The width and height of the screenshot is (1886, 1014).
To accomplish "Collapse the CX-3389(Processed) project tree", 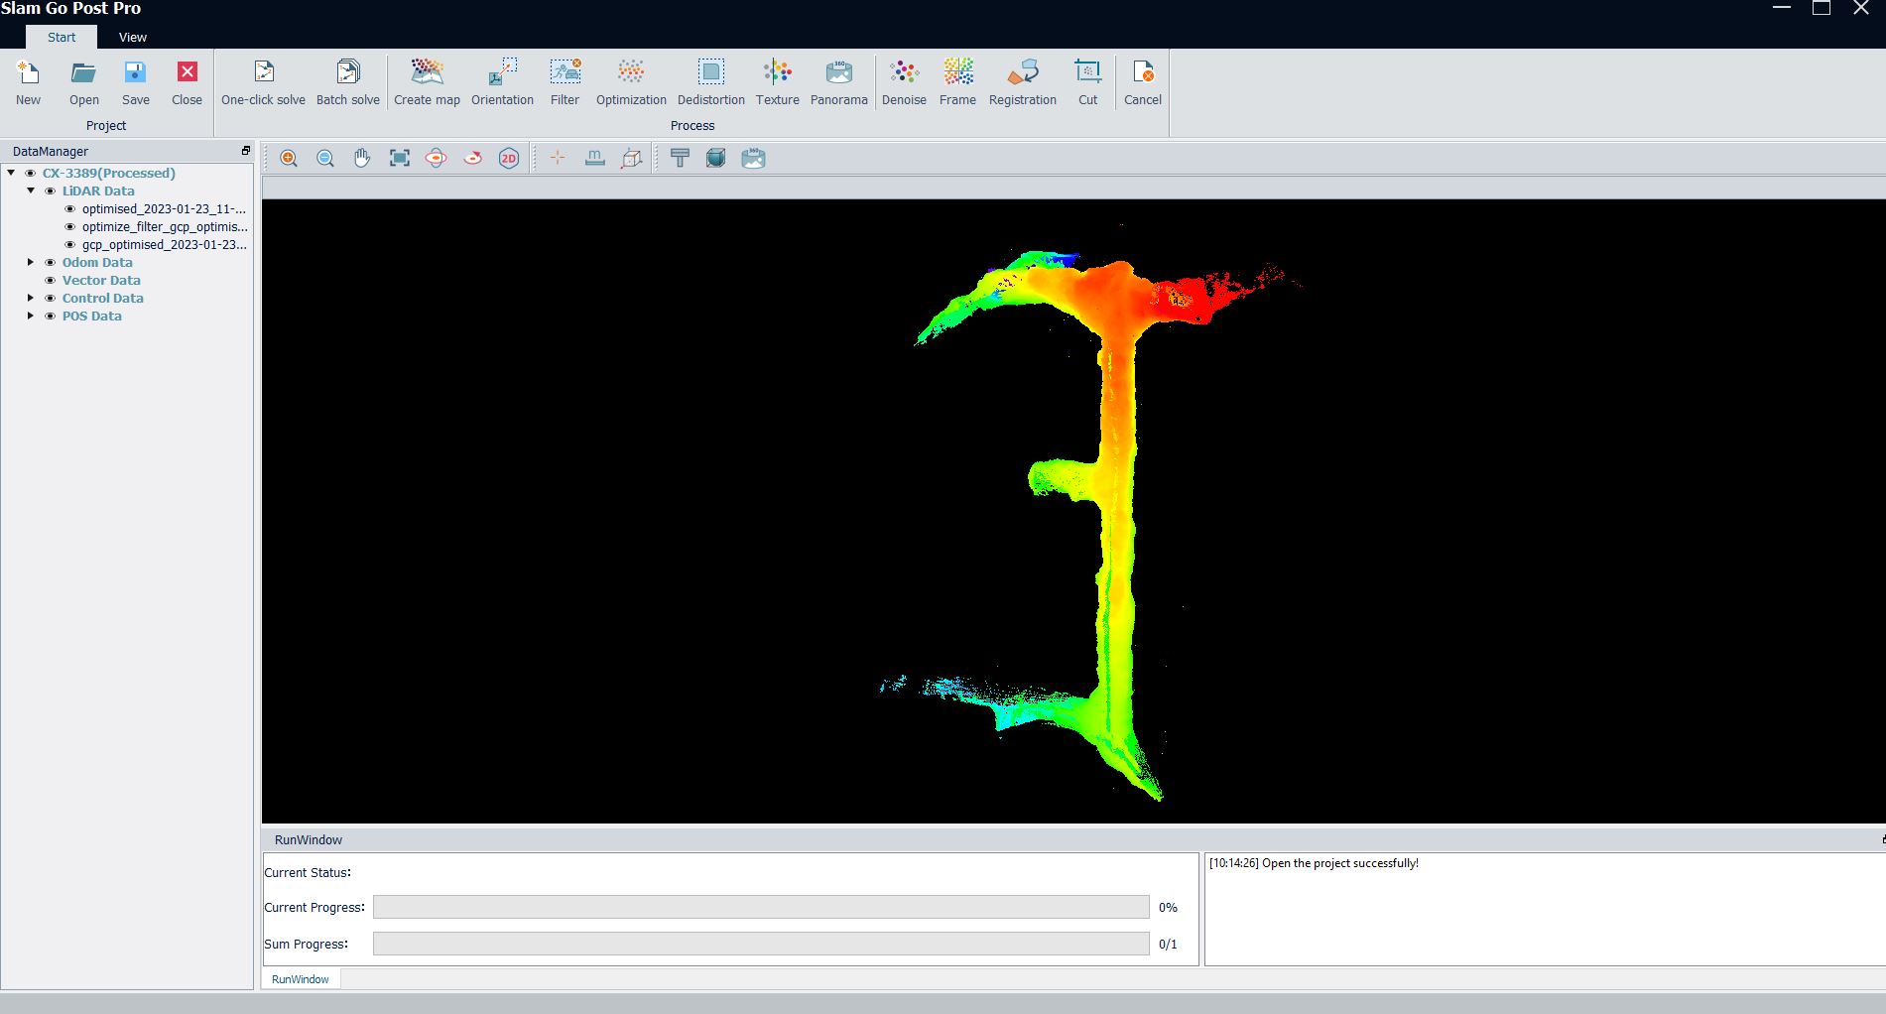I will (11, 173).
